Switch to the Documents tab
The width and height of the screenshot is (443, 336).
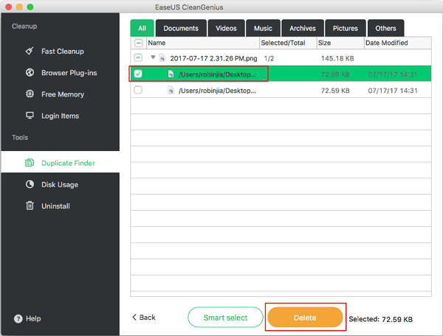tap(181, 28)
